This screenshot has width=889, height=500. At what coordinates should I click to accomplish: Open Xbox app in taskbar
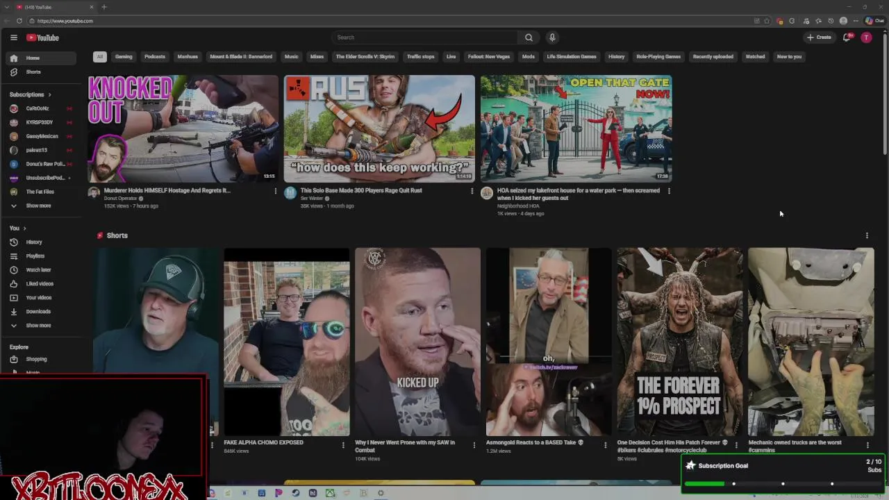(330, 493)
